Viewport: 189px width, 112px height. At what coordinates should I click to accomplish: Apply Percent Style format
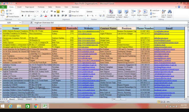(x=92, y=16)
